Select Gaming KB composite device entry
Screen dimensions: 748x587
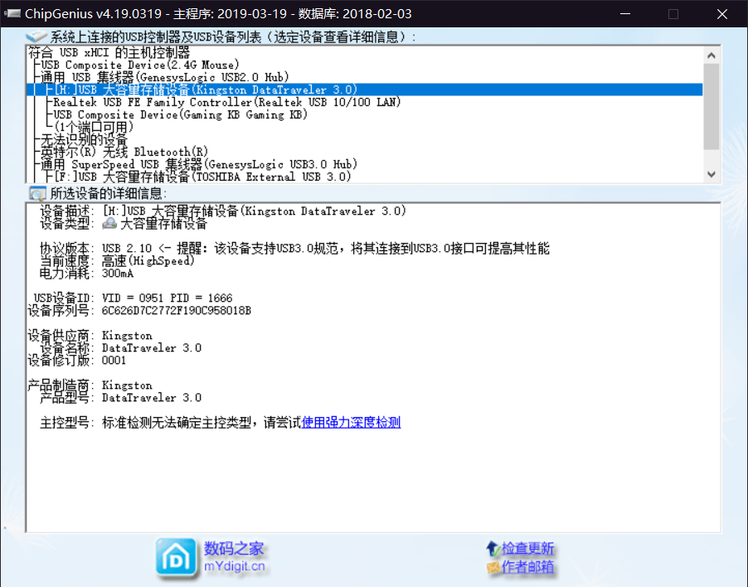click(180, 114)
